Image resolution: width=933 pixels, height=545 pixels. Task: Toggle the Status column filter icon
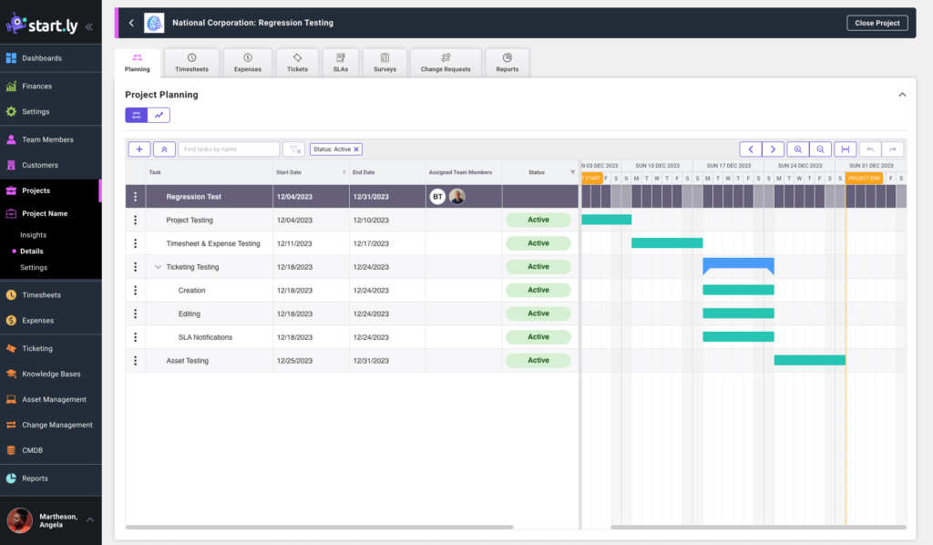pos(574,171)
